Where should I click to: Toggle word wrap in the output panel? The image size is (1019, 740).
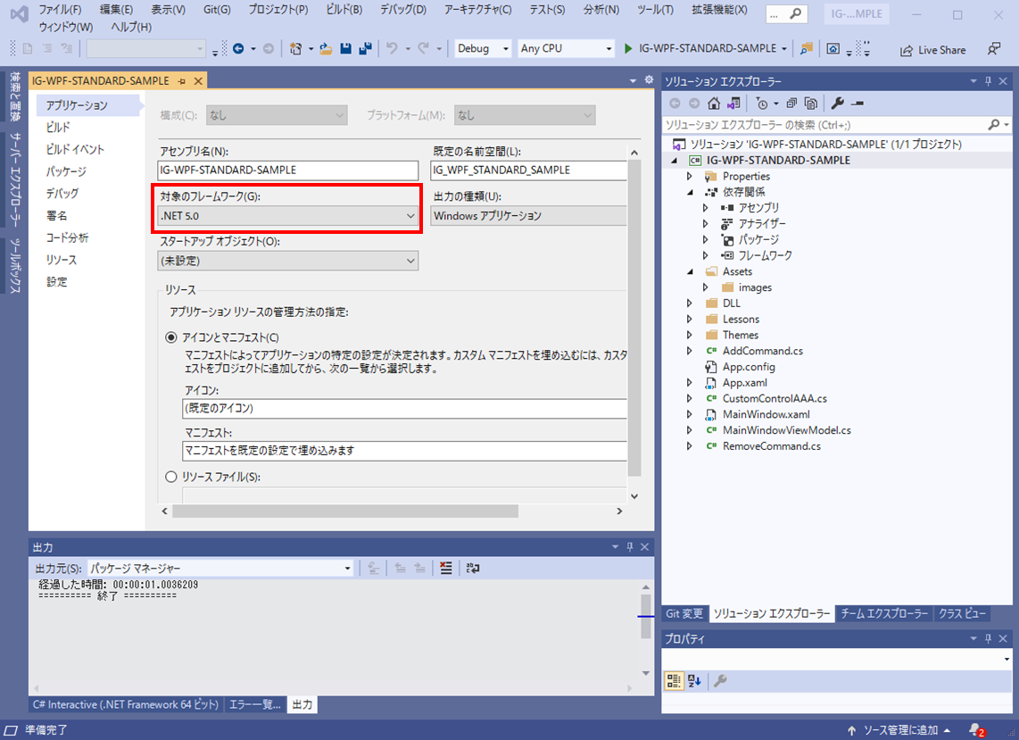[472, 569]
